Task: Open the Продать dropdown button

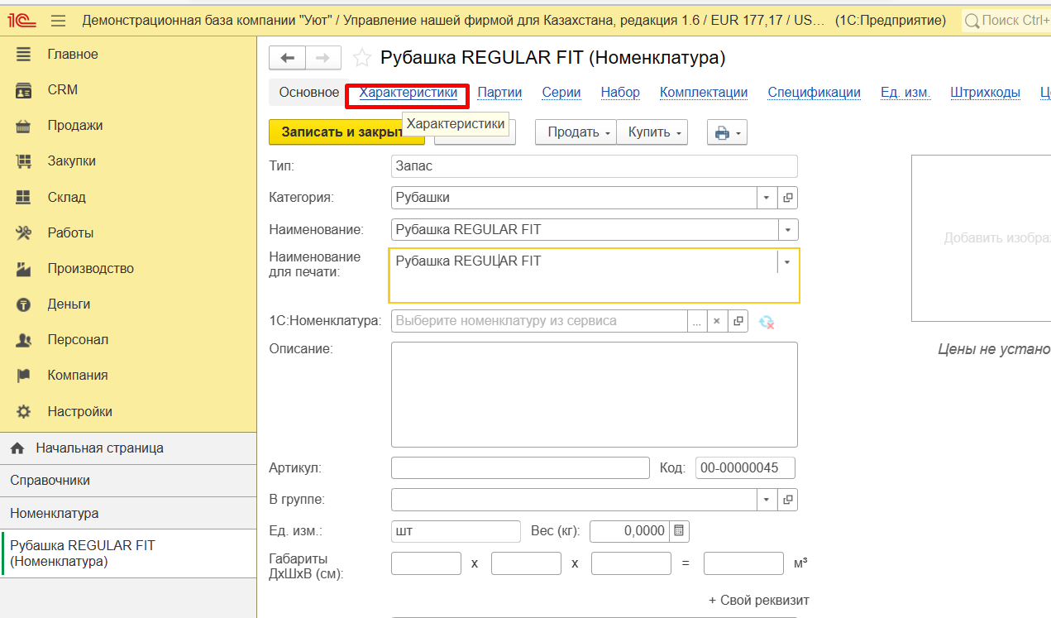Action: (576, 132)
